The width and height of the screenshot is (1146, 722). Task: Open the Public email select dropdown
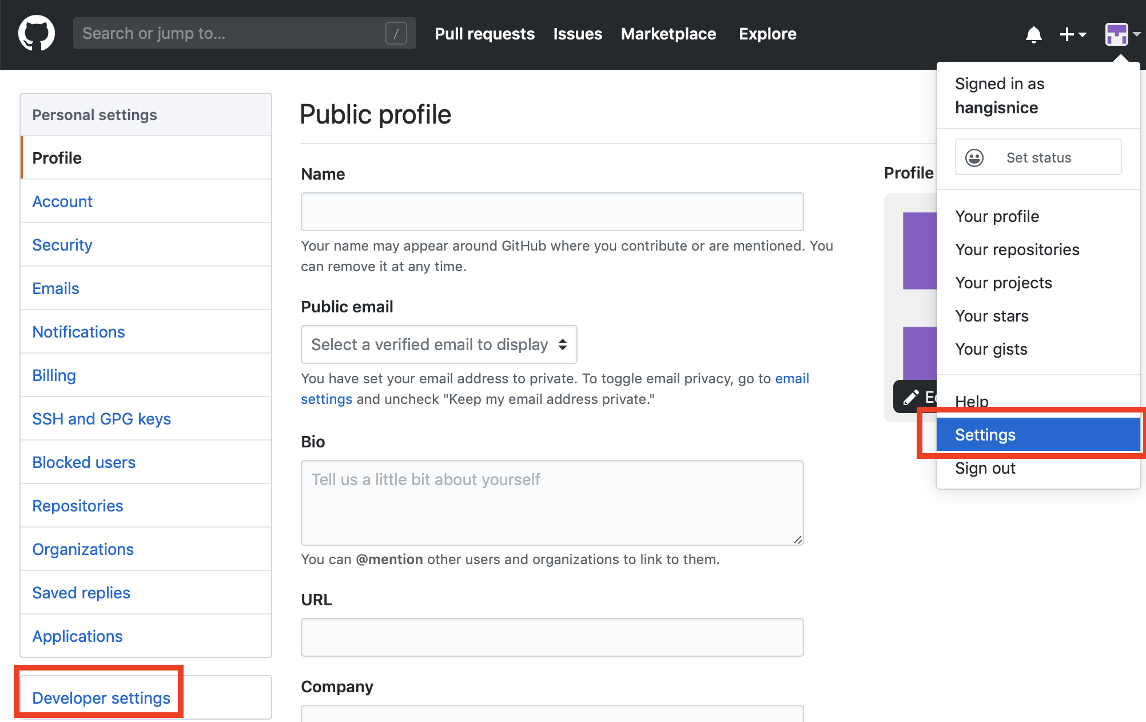[x=439, y=344]
